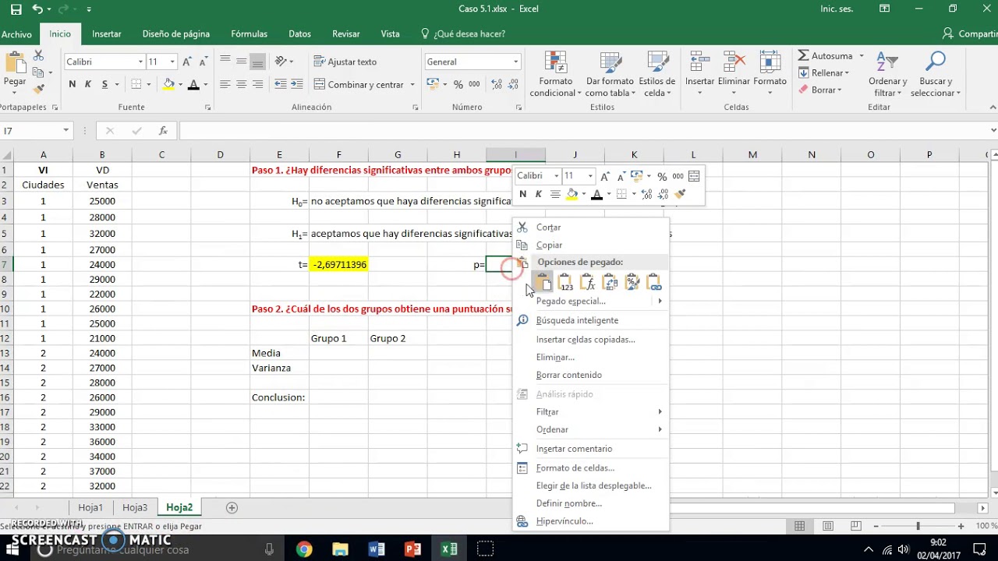Open Formato condicional in ribbon
Viewport: 998px width, 561px height.
tap(555, 75)
